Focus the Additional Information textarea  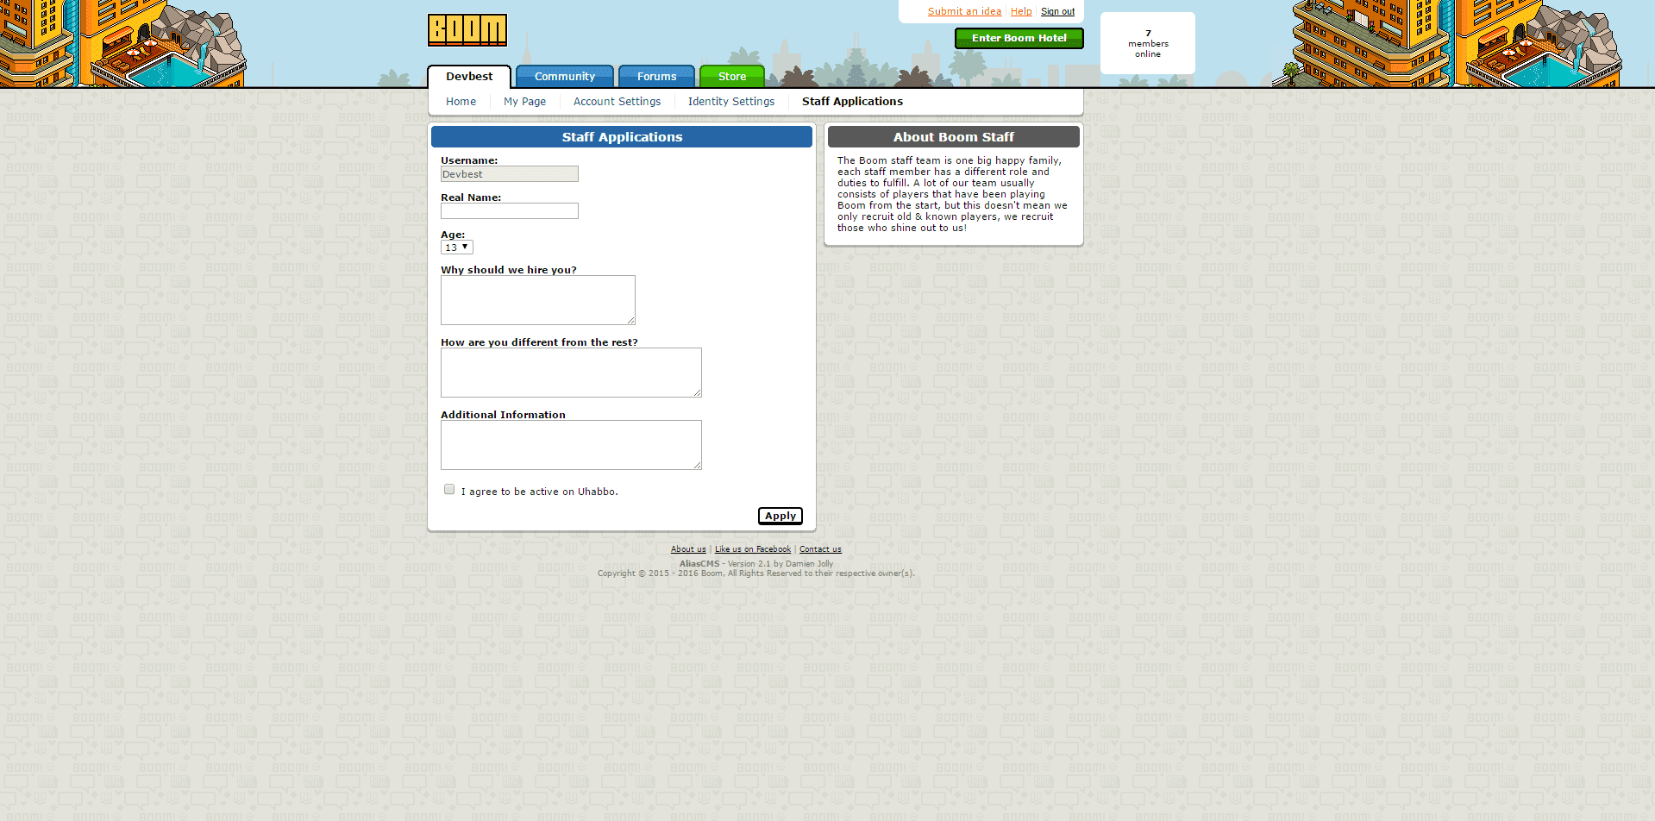571,445
